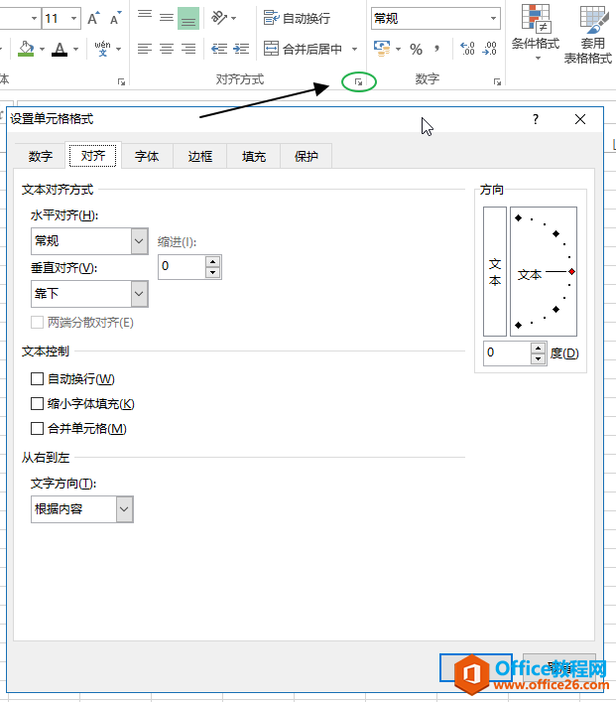The image size is (616, 702).
Task: Apply middle vertical align in ribbon
Action: point(167,18)
